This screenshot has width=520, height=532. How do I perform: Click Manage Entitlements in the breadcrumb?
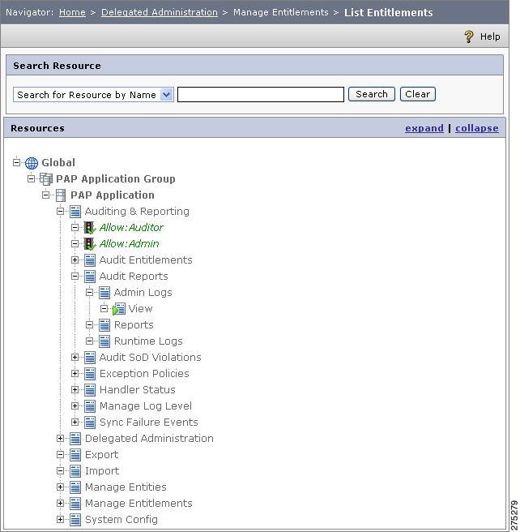pyautogui.click(x=281, y=12)
